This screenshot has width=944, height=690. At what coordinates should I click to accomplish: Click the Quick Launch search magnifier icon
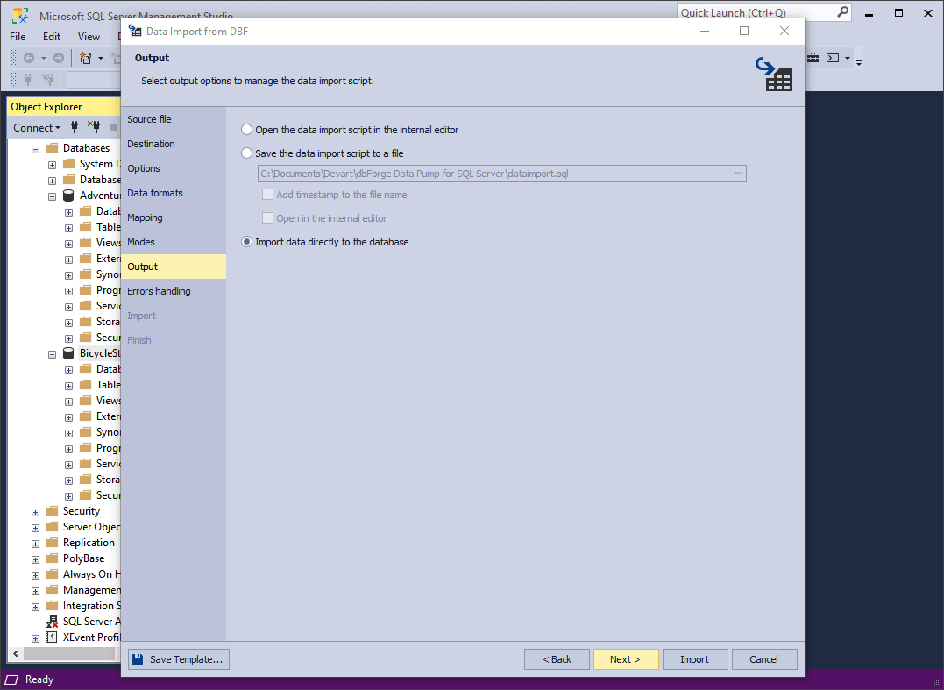(x=842, y=12)
